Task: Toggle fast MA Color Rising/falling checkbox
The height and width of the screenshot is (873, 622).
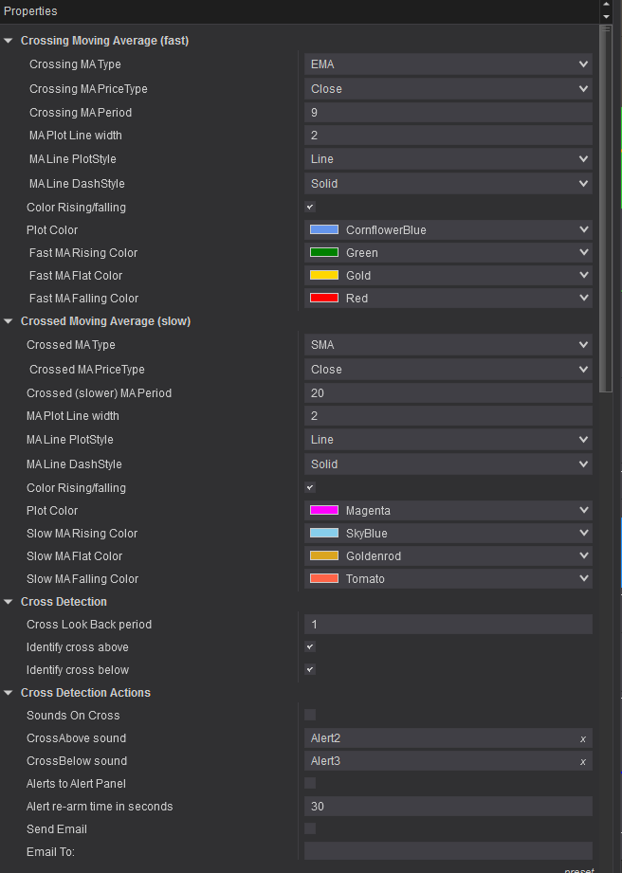Action: [x=310, y=207]
